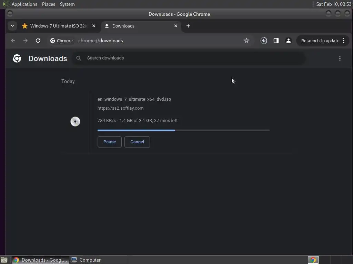The width and height of the screenshot is (353, 264).
Task: Select the Downloads tab
Action: (141, 26)
